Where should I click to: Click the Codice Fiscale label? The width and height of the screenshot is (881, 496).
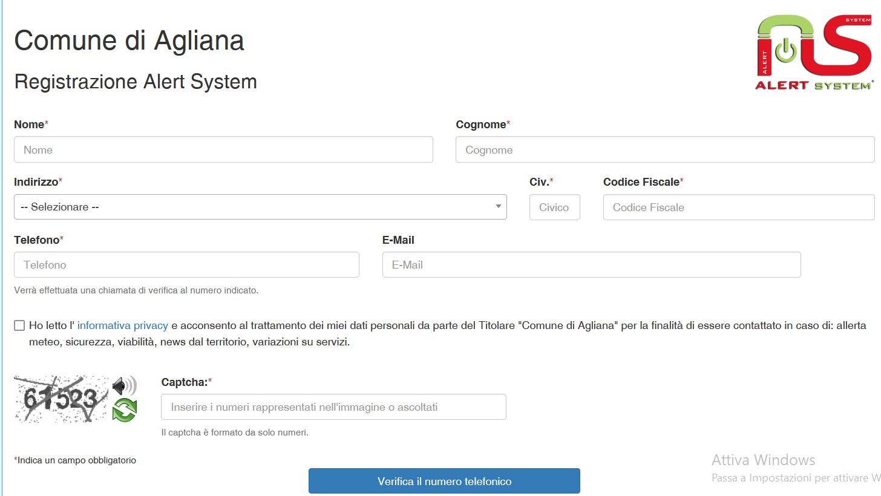pos(641,182)
